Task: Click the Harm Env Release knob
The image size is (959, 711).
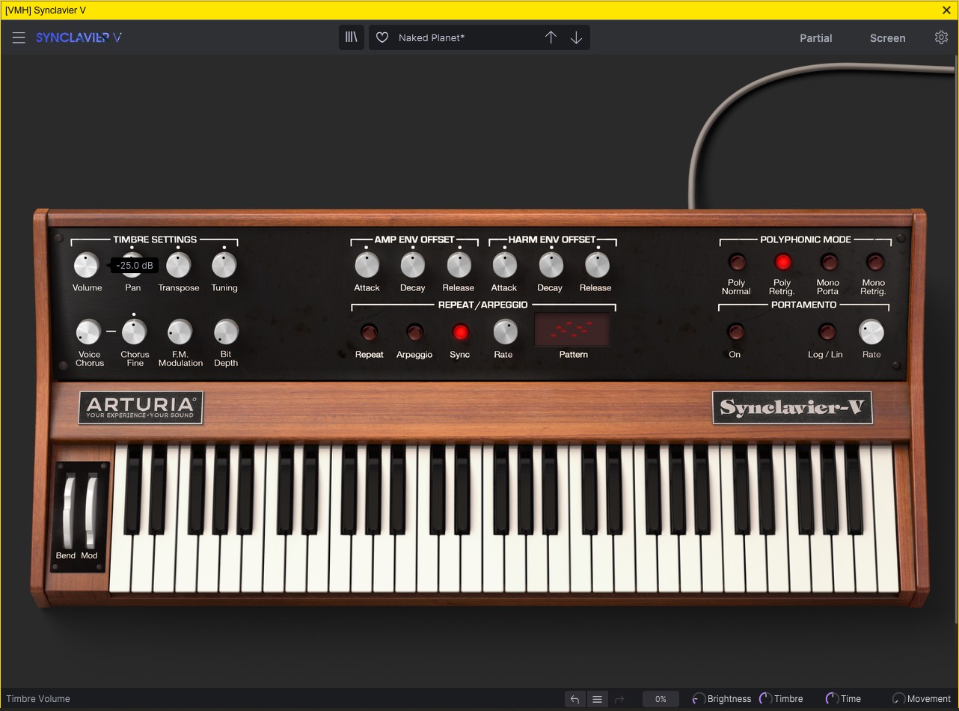Action: point(596,265)
